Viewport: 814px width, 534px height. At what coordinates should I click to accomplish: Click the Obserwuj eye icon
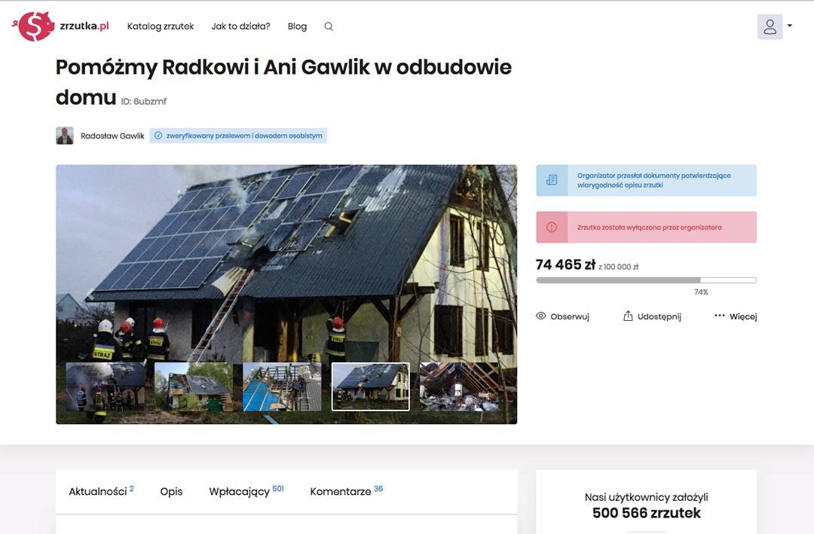pyautogui.click(x=541, y=316)
